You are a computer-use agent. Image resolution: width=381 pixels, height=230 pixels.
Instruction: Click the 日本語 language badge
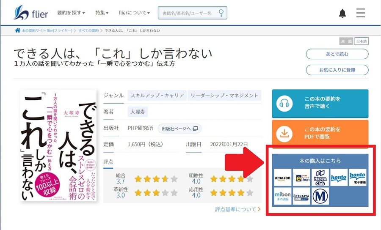pyautogui.click(x=362, y=41)
